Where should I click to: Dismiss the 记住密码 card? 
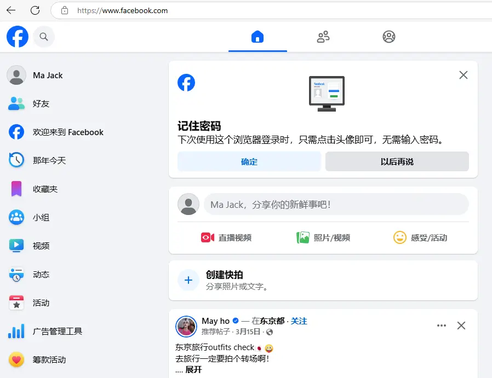[464, 75]
